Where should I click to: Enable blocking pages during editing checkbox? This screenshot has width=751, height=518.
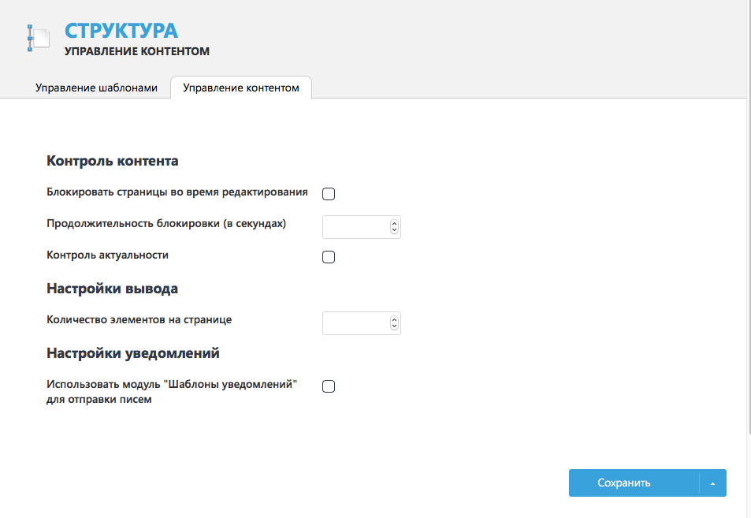pos(329,194)
